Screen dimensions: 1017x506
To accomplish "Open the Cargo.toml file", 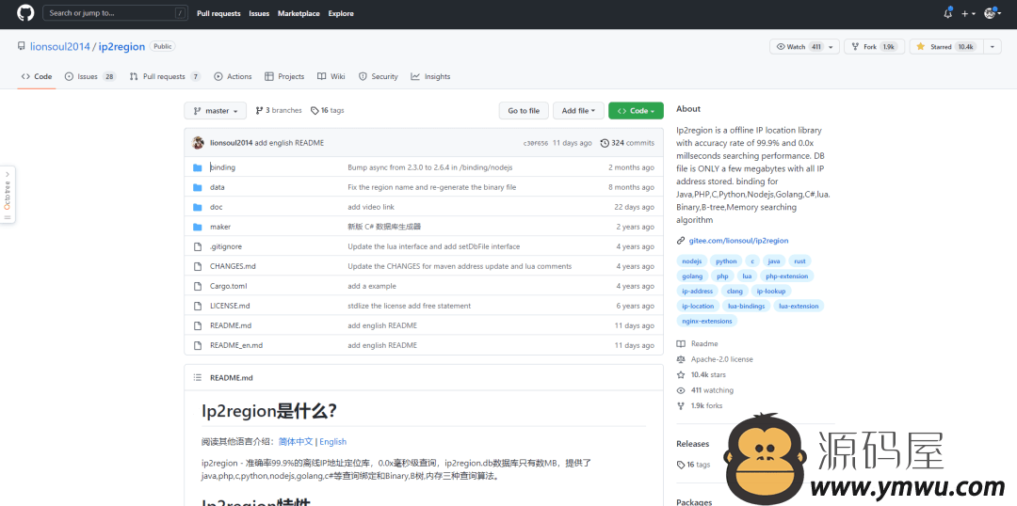I will click(228, 286).
